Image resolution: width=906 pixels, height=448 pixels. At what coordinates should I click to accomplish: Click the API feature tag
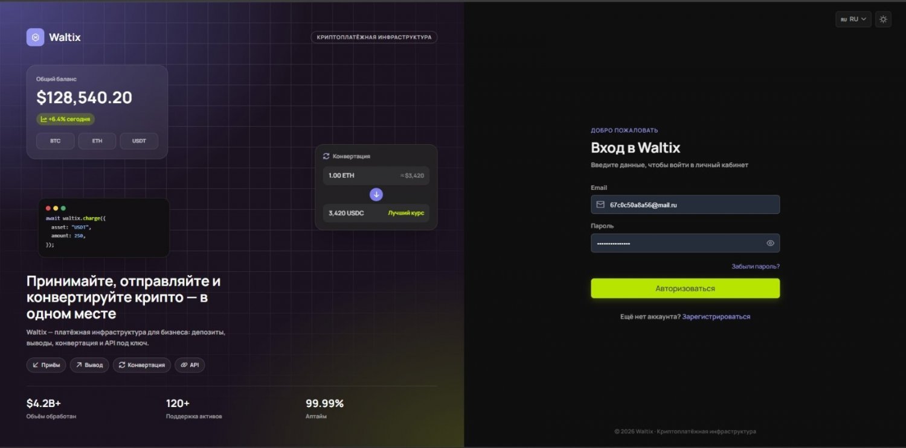coord(190,365)
